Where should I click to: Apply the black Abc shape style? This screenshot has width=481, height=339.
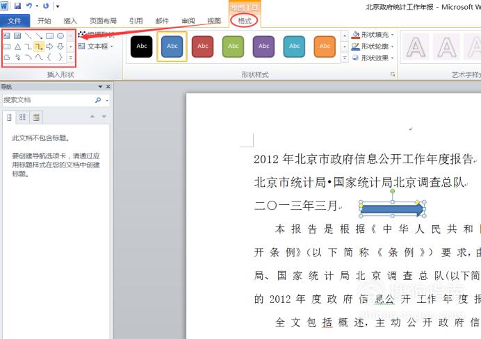141,47
